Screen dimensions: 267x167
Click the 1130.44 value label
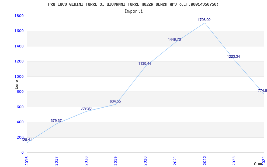click(x=145, y=63)
